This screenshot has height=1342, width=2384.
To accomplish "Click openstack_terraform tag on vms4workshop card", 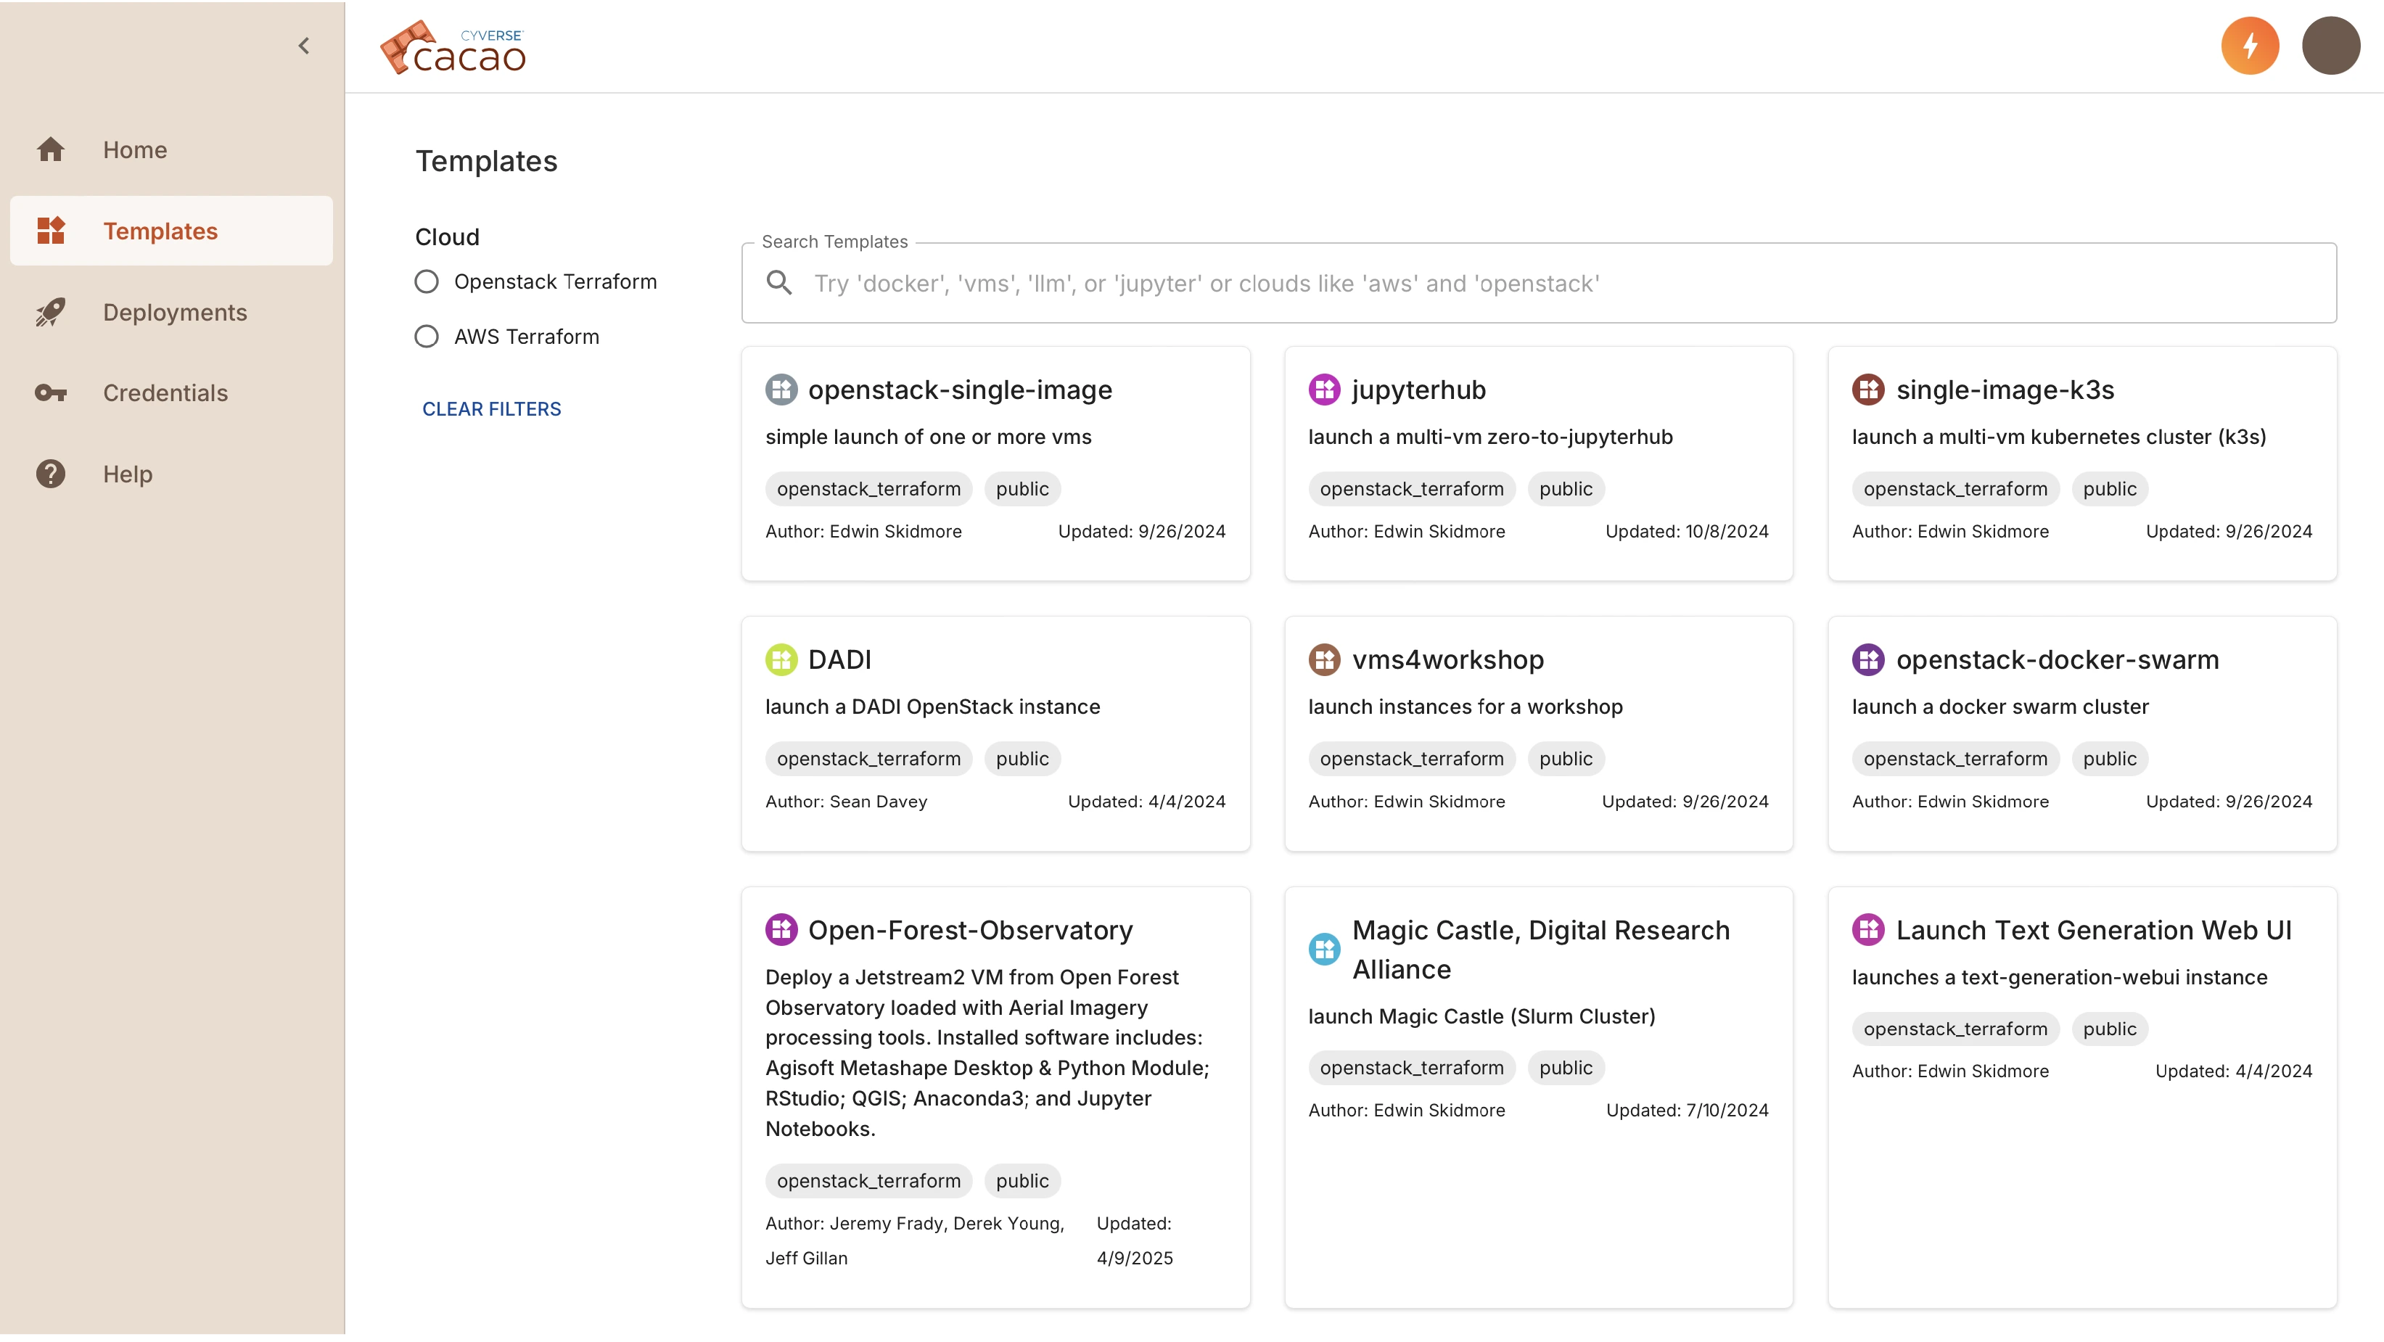I will [x=1411, y=759].
